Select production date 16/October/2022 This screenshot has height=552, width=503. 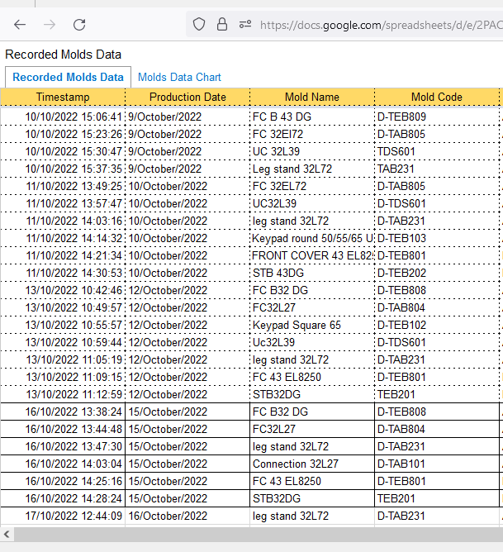[x=187, y=516]
